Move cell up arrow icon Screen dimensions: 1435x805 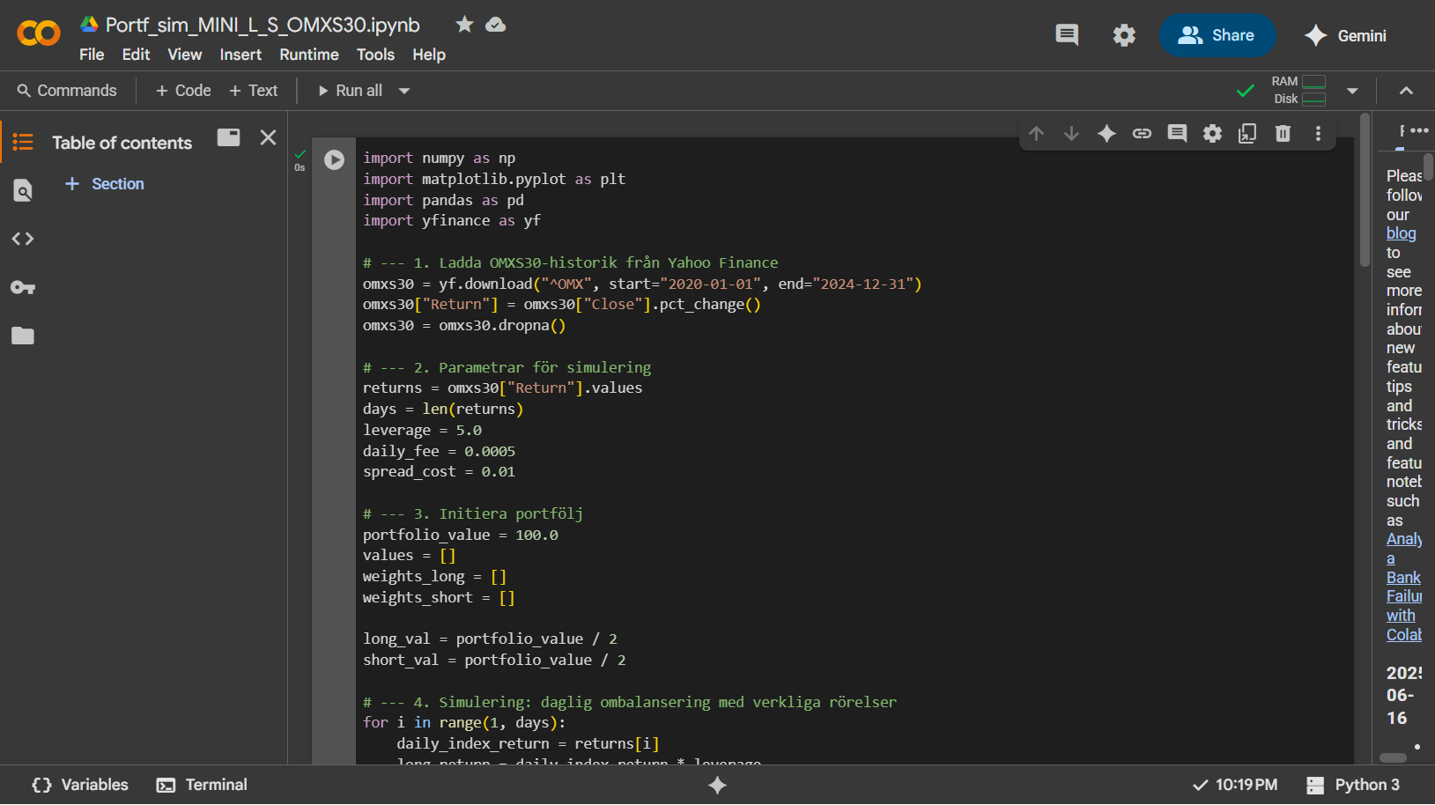click(x=1036, y=133)
